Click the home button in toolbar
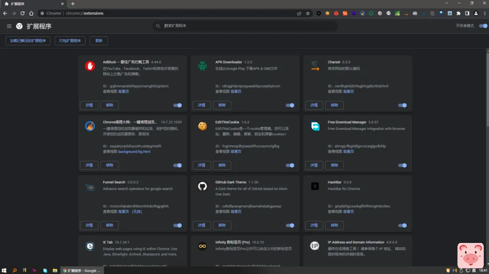 click(31, 13)
